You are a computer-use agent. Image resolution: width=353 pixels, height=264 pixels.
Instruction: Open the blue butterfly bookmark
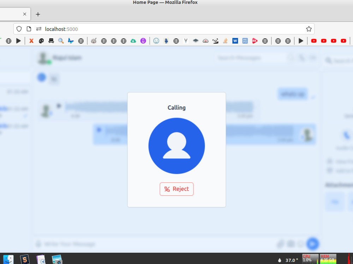(71, 41)
